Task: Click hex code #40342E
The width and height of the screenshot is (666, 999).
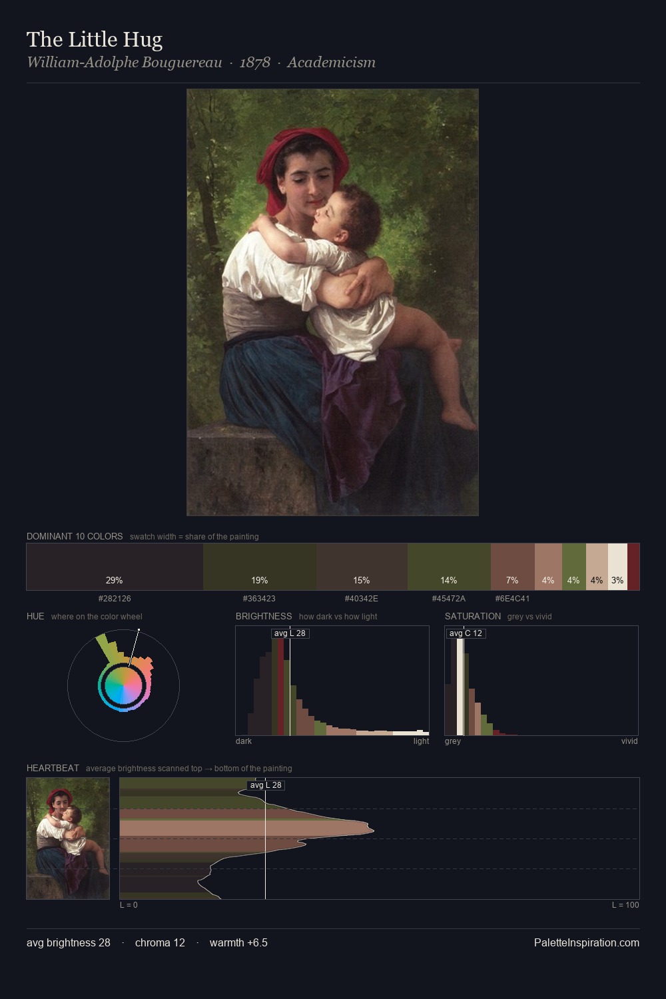Action: click(x=362, y=599)
